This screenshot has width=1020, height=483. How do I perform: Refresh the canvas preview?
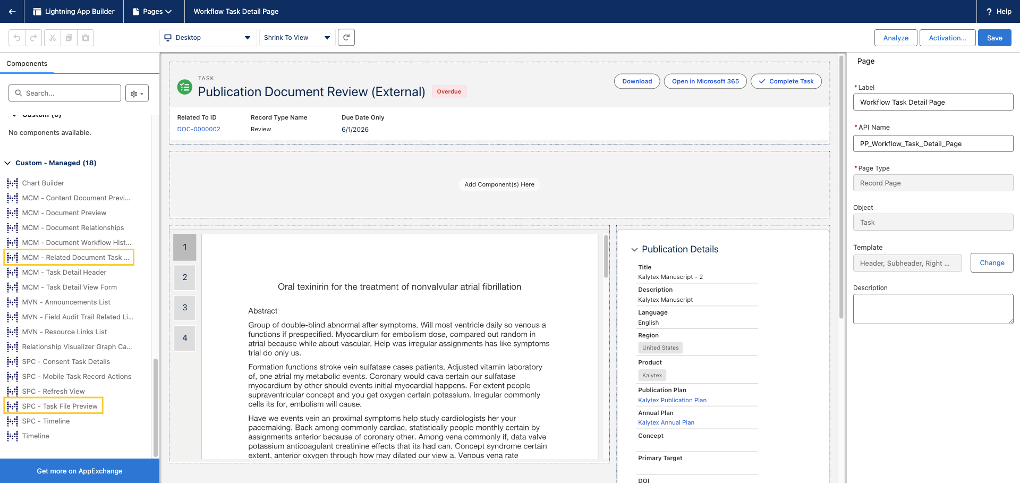(x=346, y=37)
